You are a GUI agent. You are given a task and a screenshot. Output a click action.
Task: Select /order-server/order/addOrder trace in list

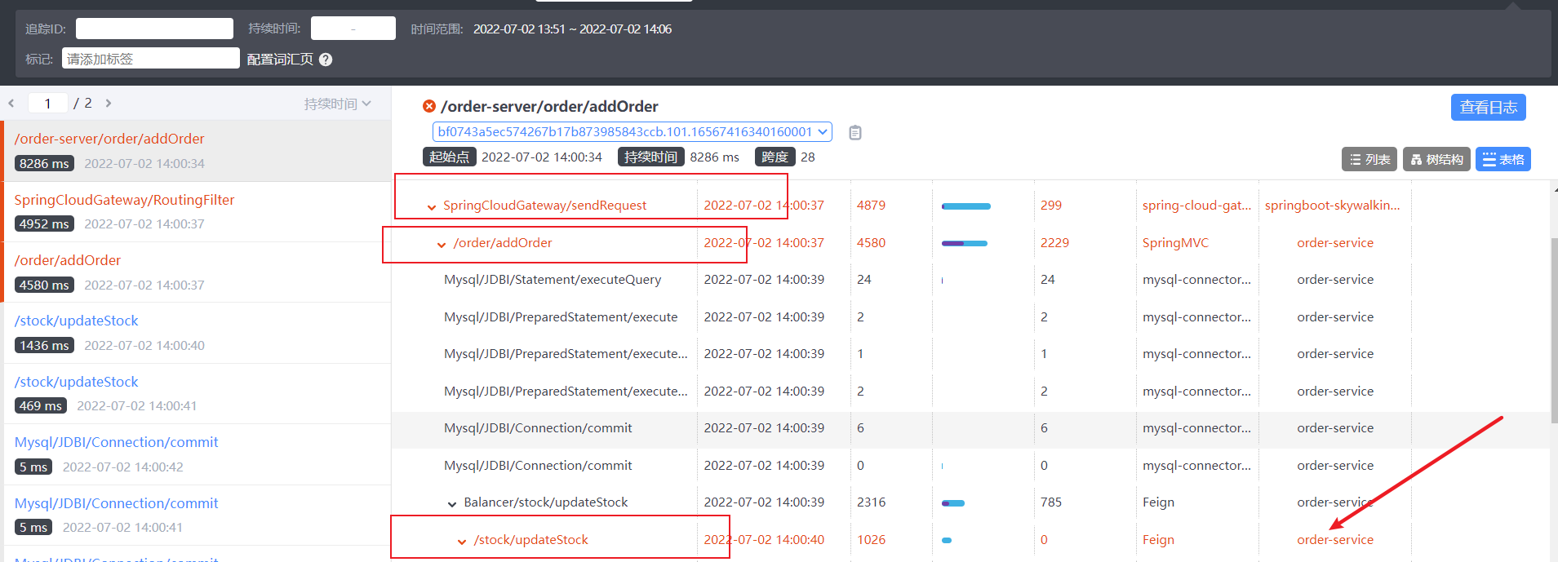point(198,151)
